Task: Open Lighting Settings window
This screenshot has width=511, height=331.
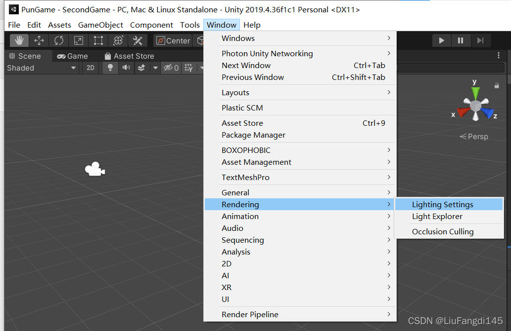Action: coord(449,204)
